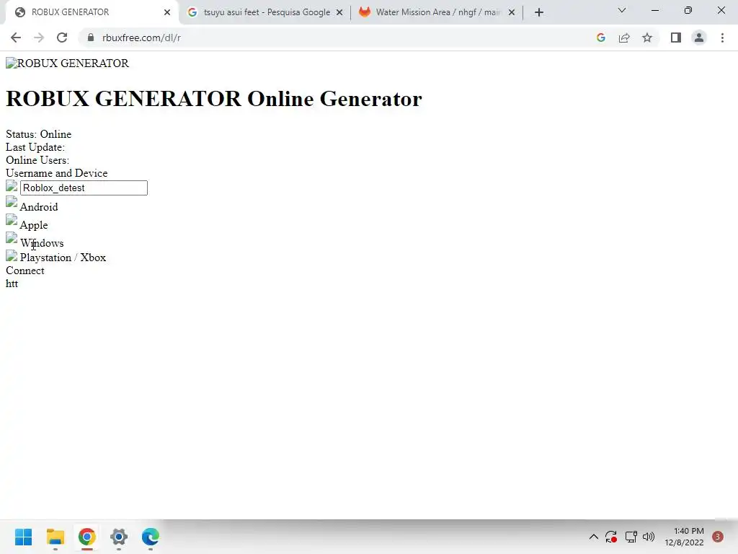Go back with the browser back arrow
Viewport: 738px width, 554px height.
(x=16, y=38)
